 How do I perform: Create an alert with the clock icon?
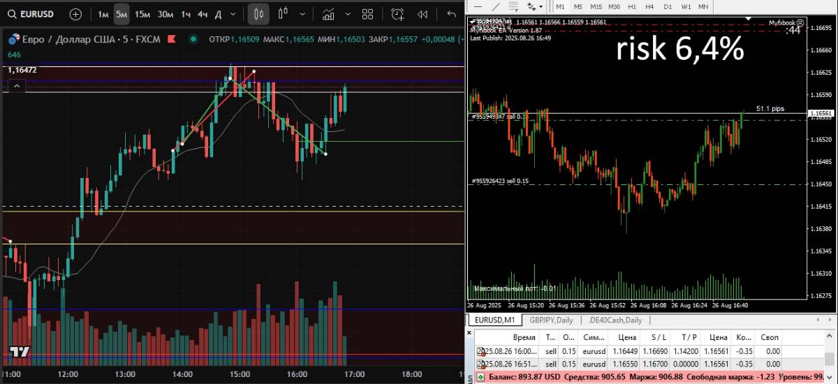point(397,14)
